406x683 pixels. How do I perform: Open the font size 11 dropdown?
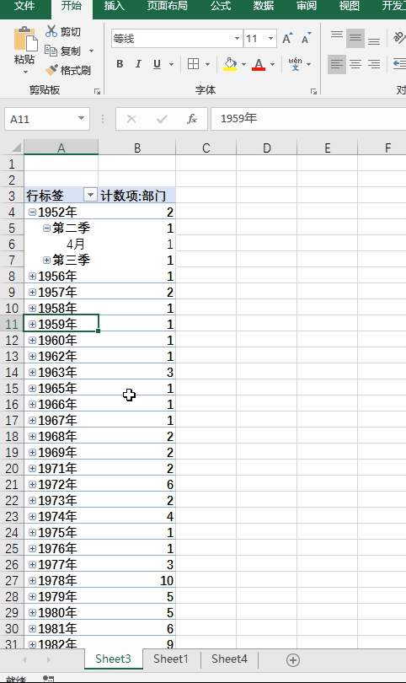click(270, 39)
